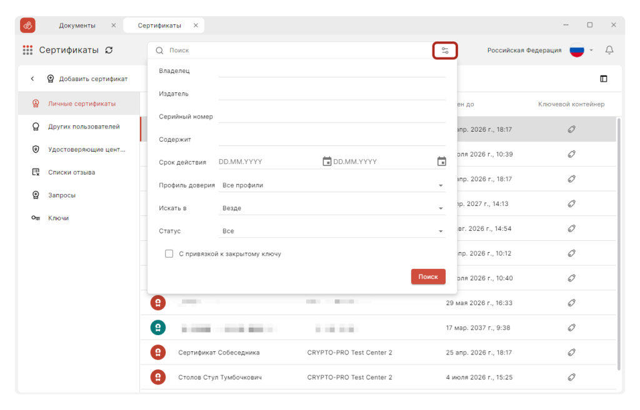Open Запросы section

click(x=79, y=195)
